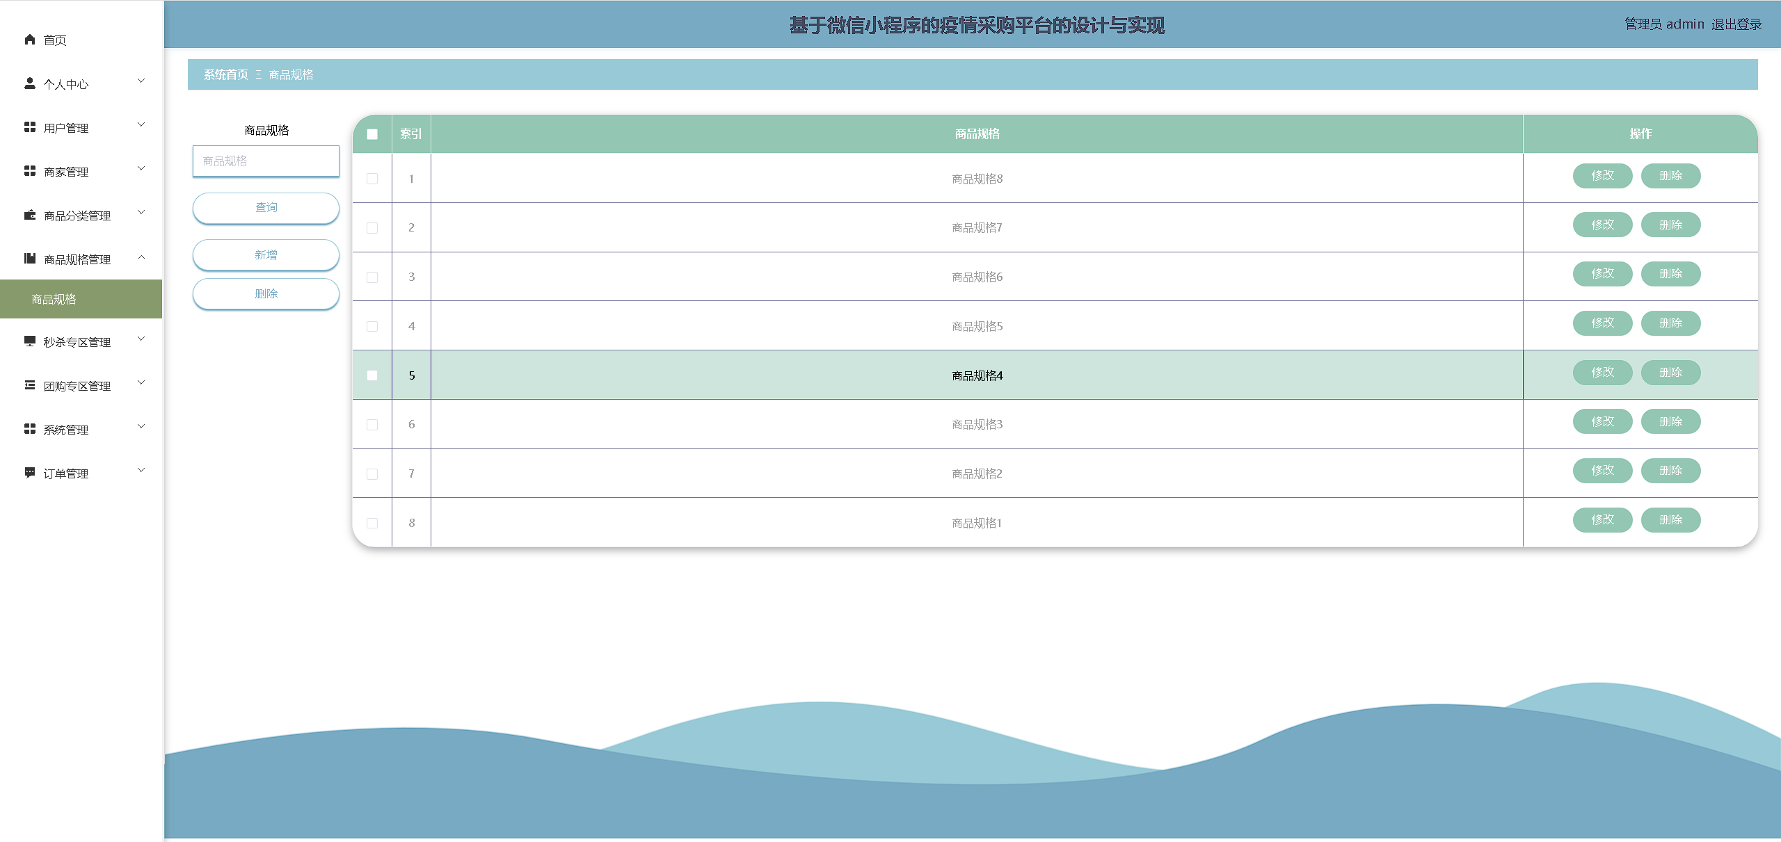Open the 用户管理 menu label
The width and height of the screenshot is (1781, 842).
tap(66, 128)
